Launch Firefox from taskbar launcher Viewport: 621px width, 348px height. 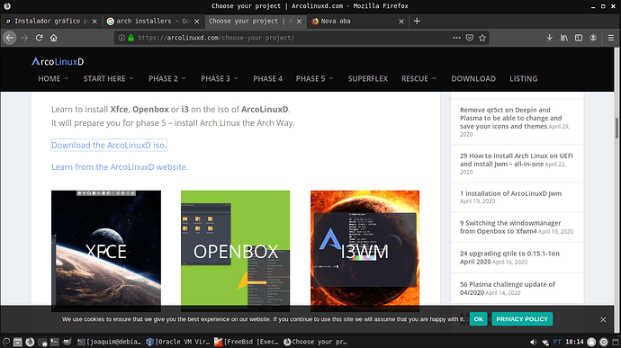click(x=30, y=342)
